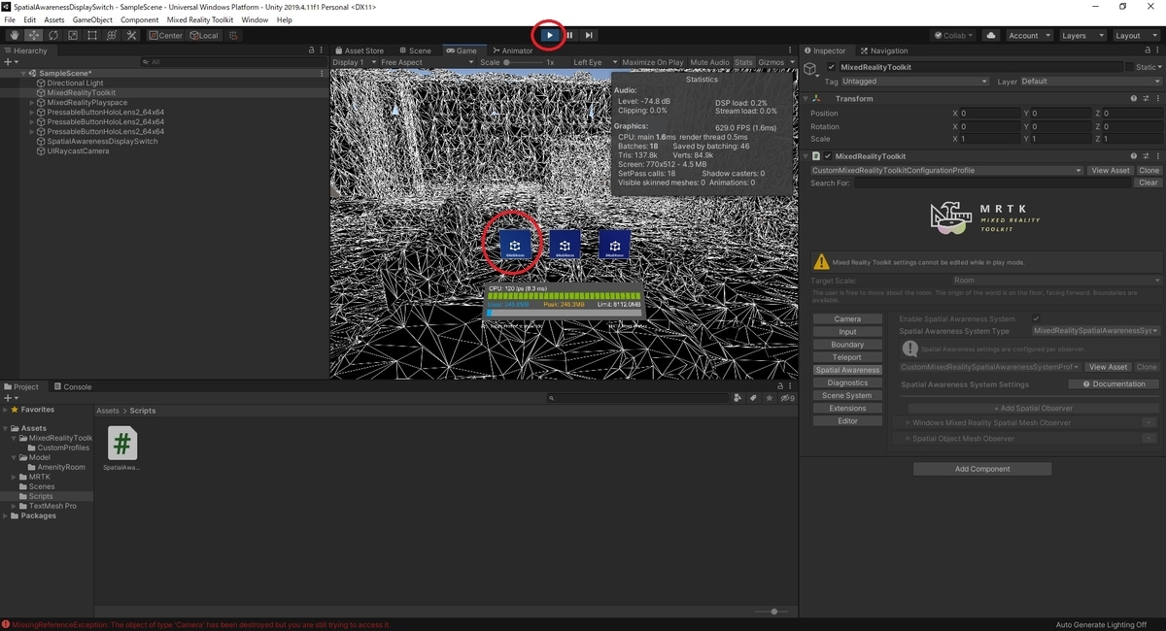Image resolution: width=1166 pixels, height=631 pixels.
Task: Open the Diagnostics settings tab button
Action: [847, 382]
